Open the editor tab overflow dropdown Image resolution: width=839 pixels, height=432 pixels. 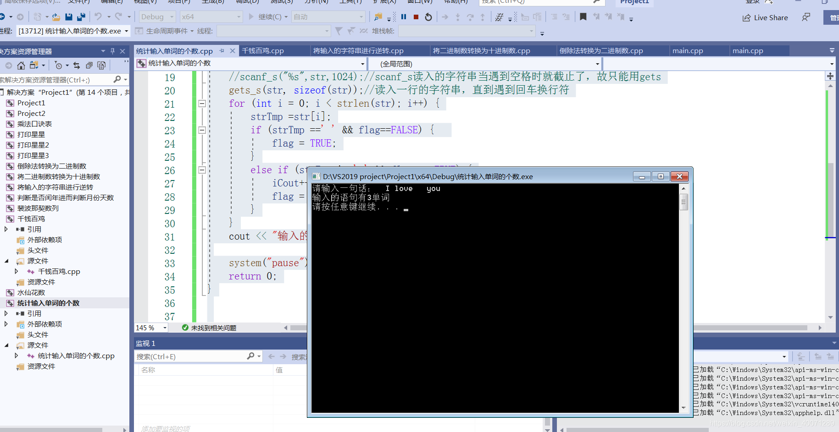[x=832, y=51]
